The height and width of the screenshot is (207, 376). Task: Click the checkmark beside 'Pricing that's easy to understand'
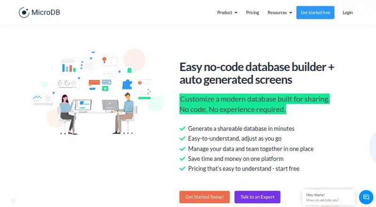pyautogui.click(x=182, y=168)
